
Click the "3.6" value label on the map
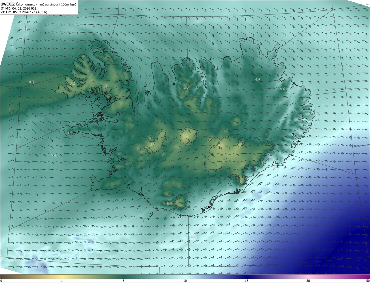pos(186,87)
